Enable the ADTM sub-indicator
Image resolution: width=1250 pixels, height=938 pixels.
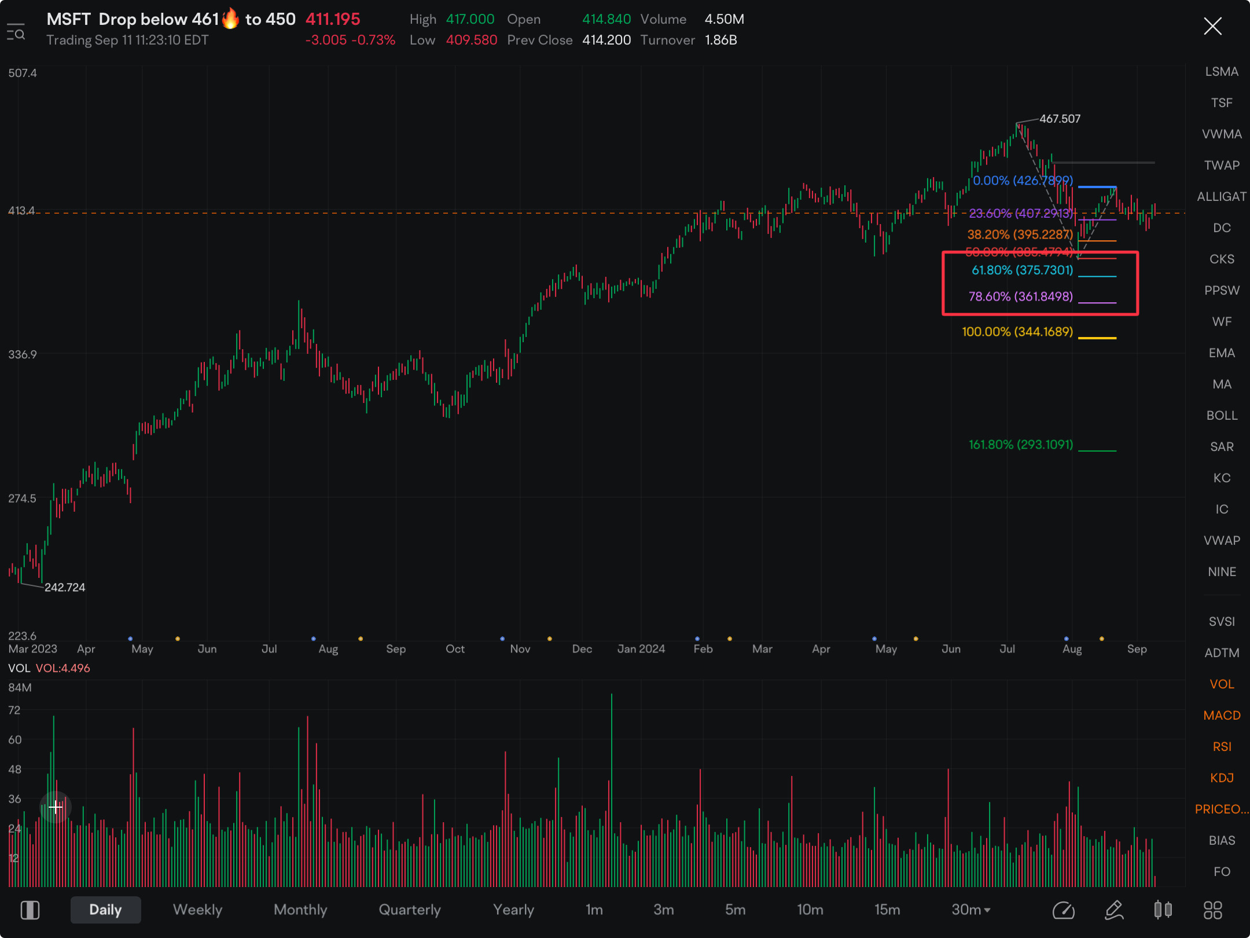(x=1222, y=653)
